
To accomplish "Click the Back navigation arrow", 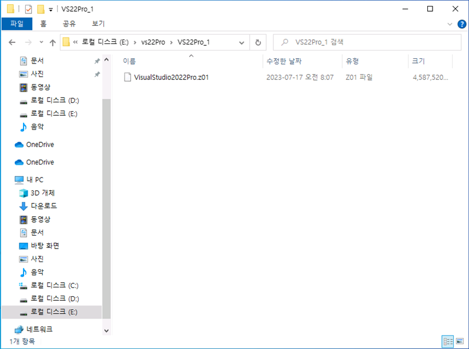I will [x=12, y=42].
